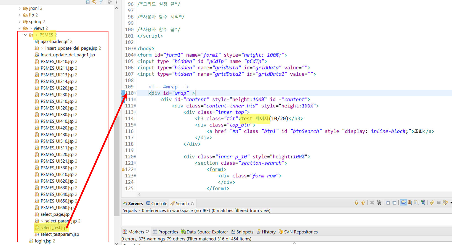Expand the jrxml folder
This screenshot has width=452, height=245.
pyautogui.click(x=20, y=8)
